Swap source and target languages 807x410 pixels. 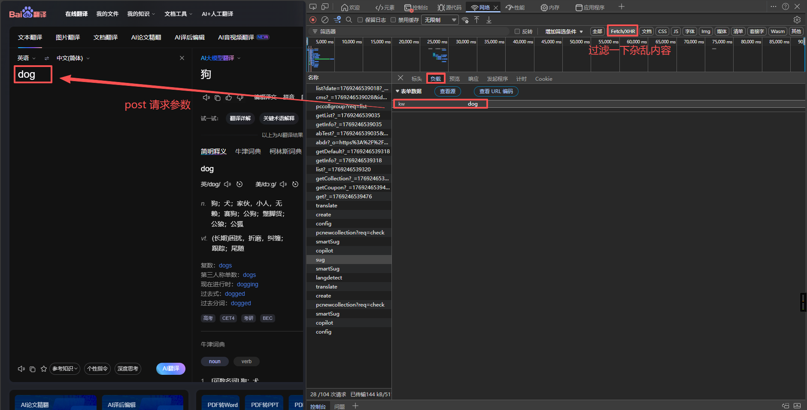[47, 58]
